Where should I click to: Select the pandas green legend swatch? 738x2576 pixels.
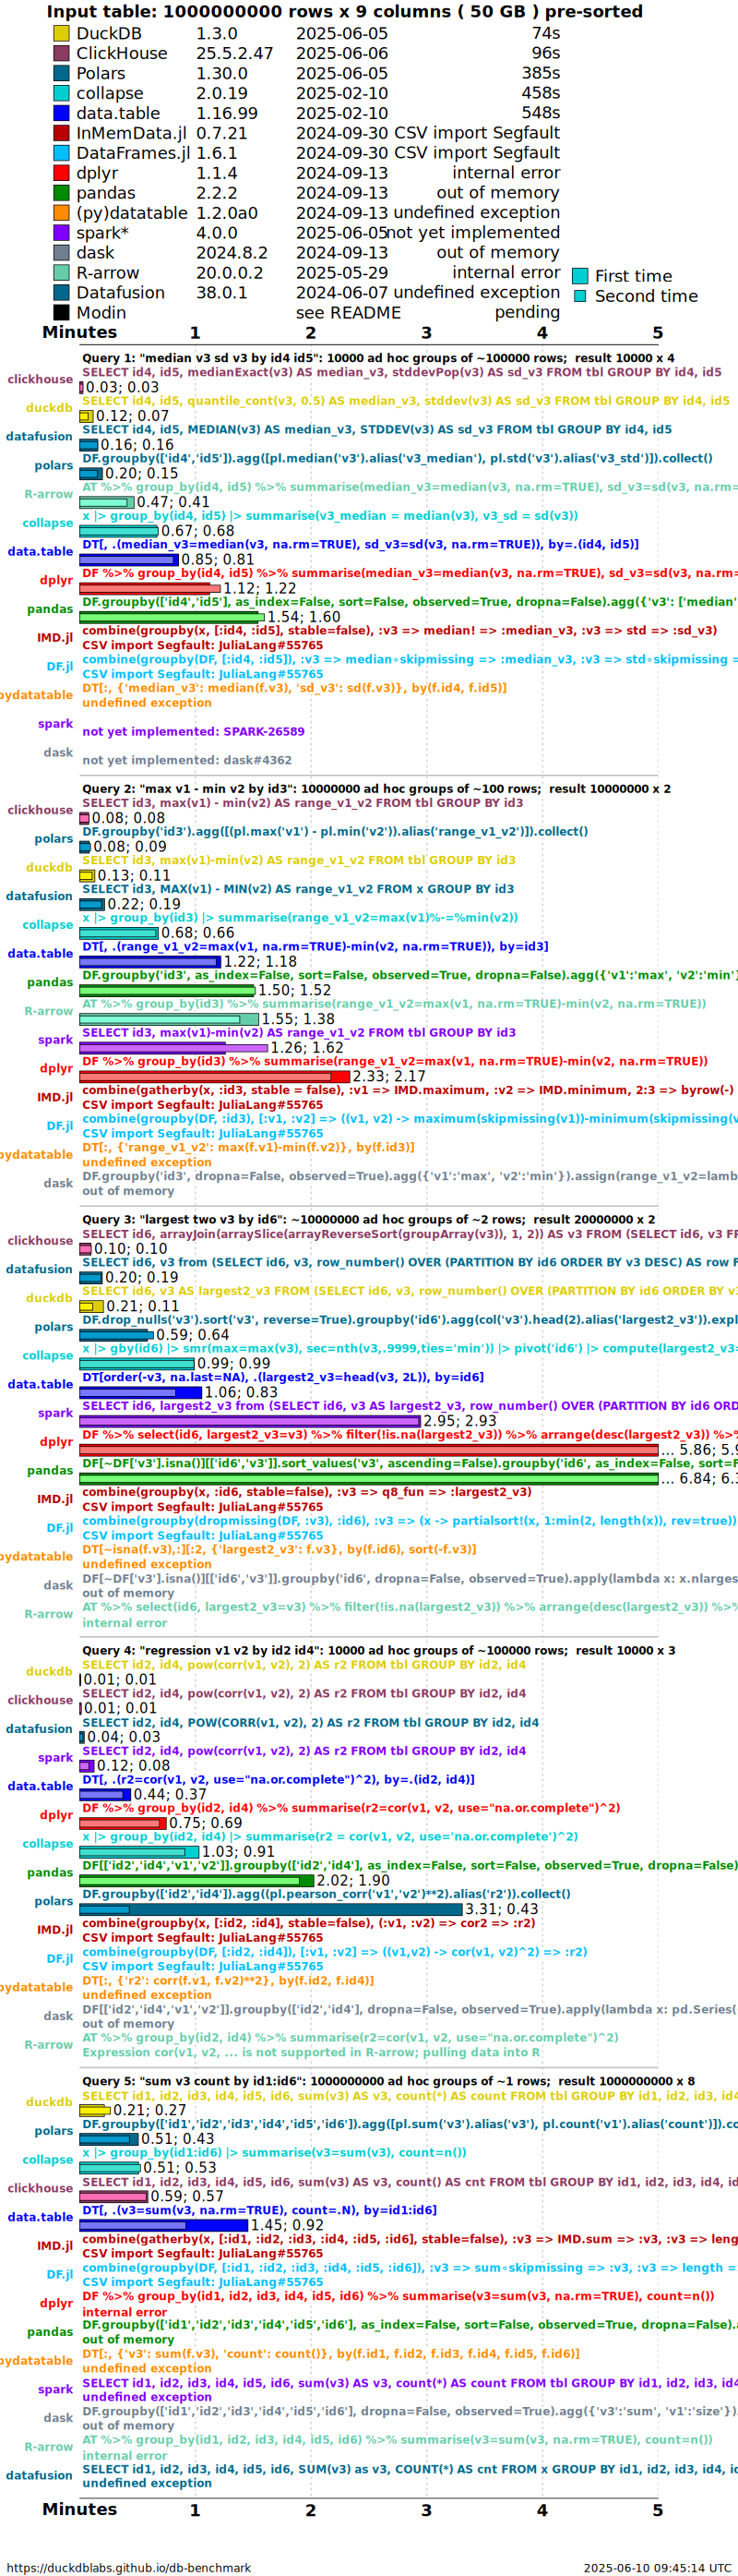(x=61, y=193)
